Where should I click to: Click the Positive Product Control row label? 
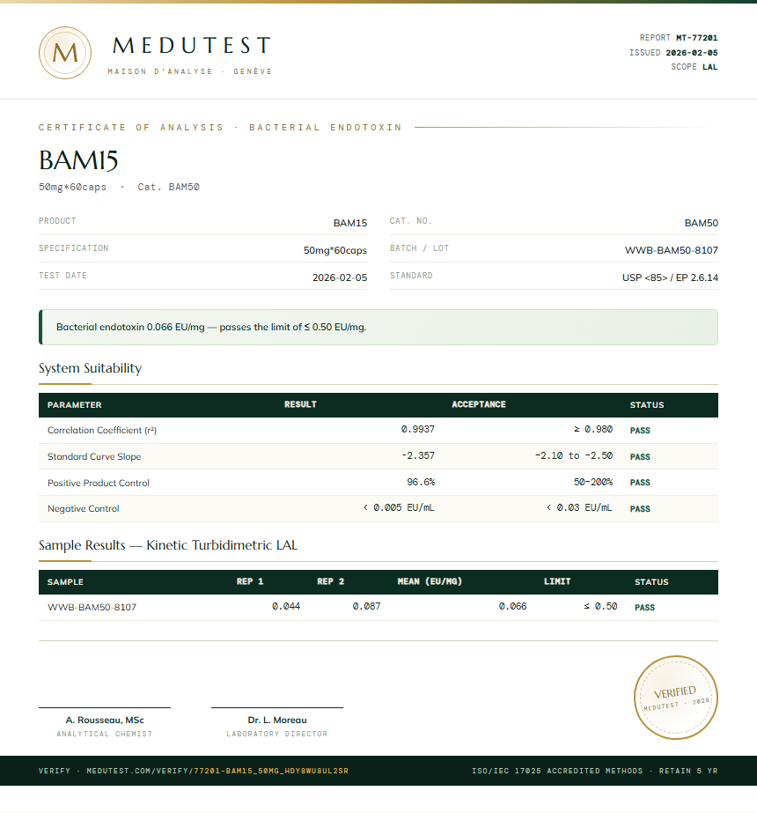coord(99,484)
